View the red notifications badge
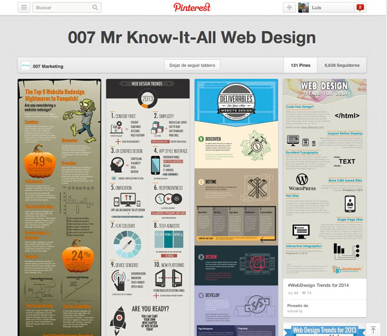 click(x=360, y=7)
